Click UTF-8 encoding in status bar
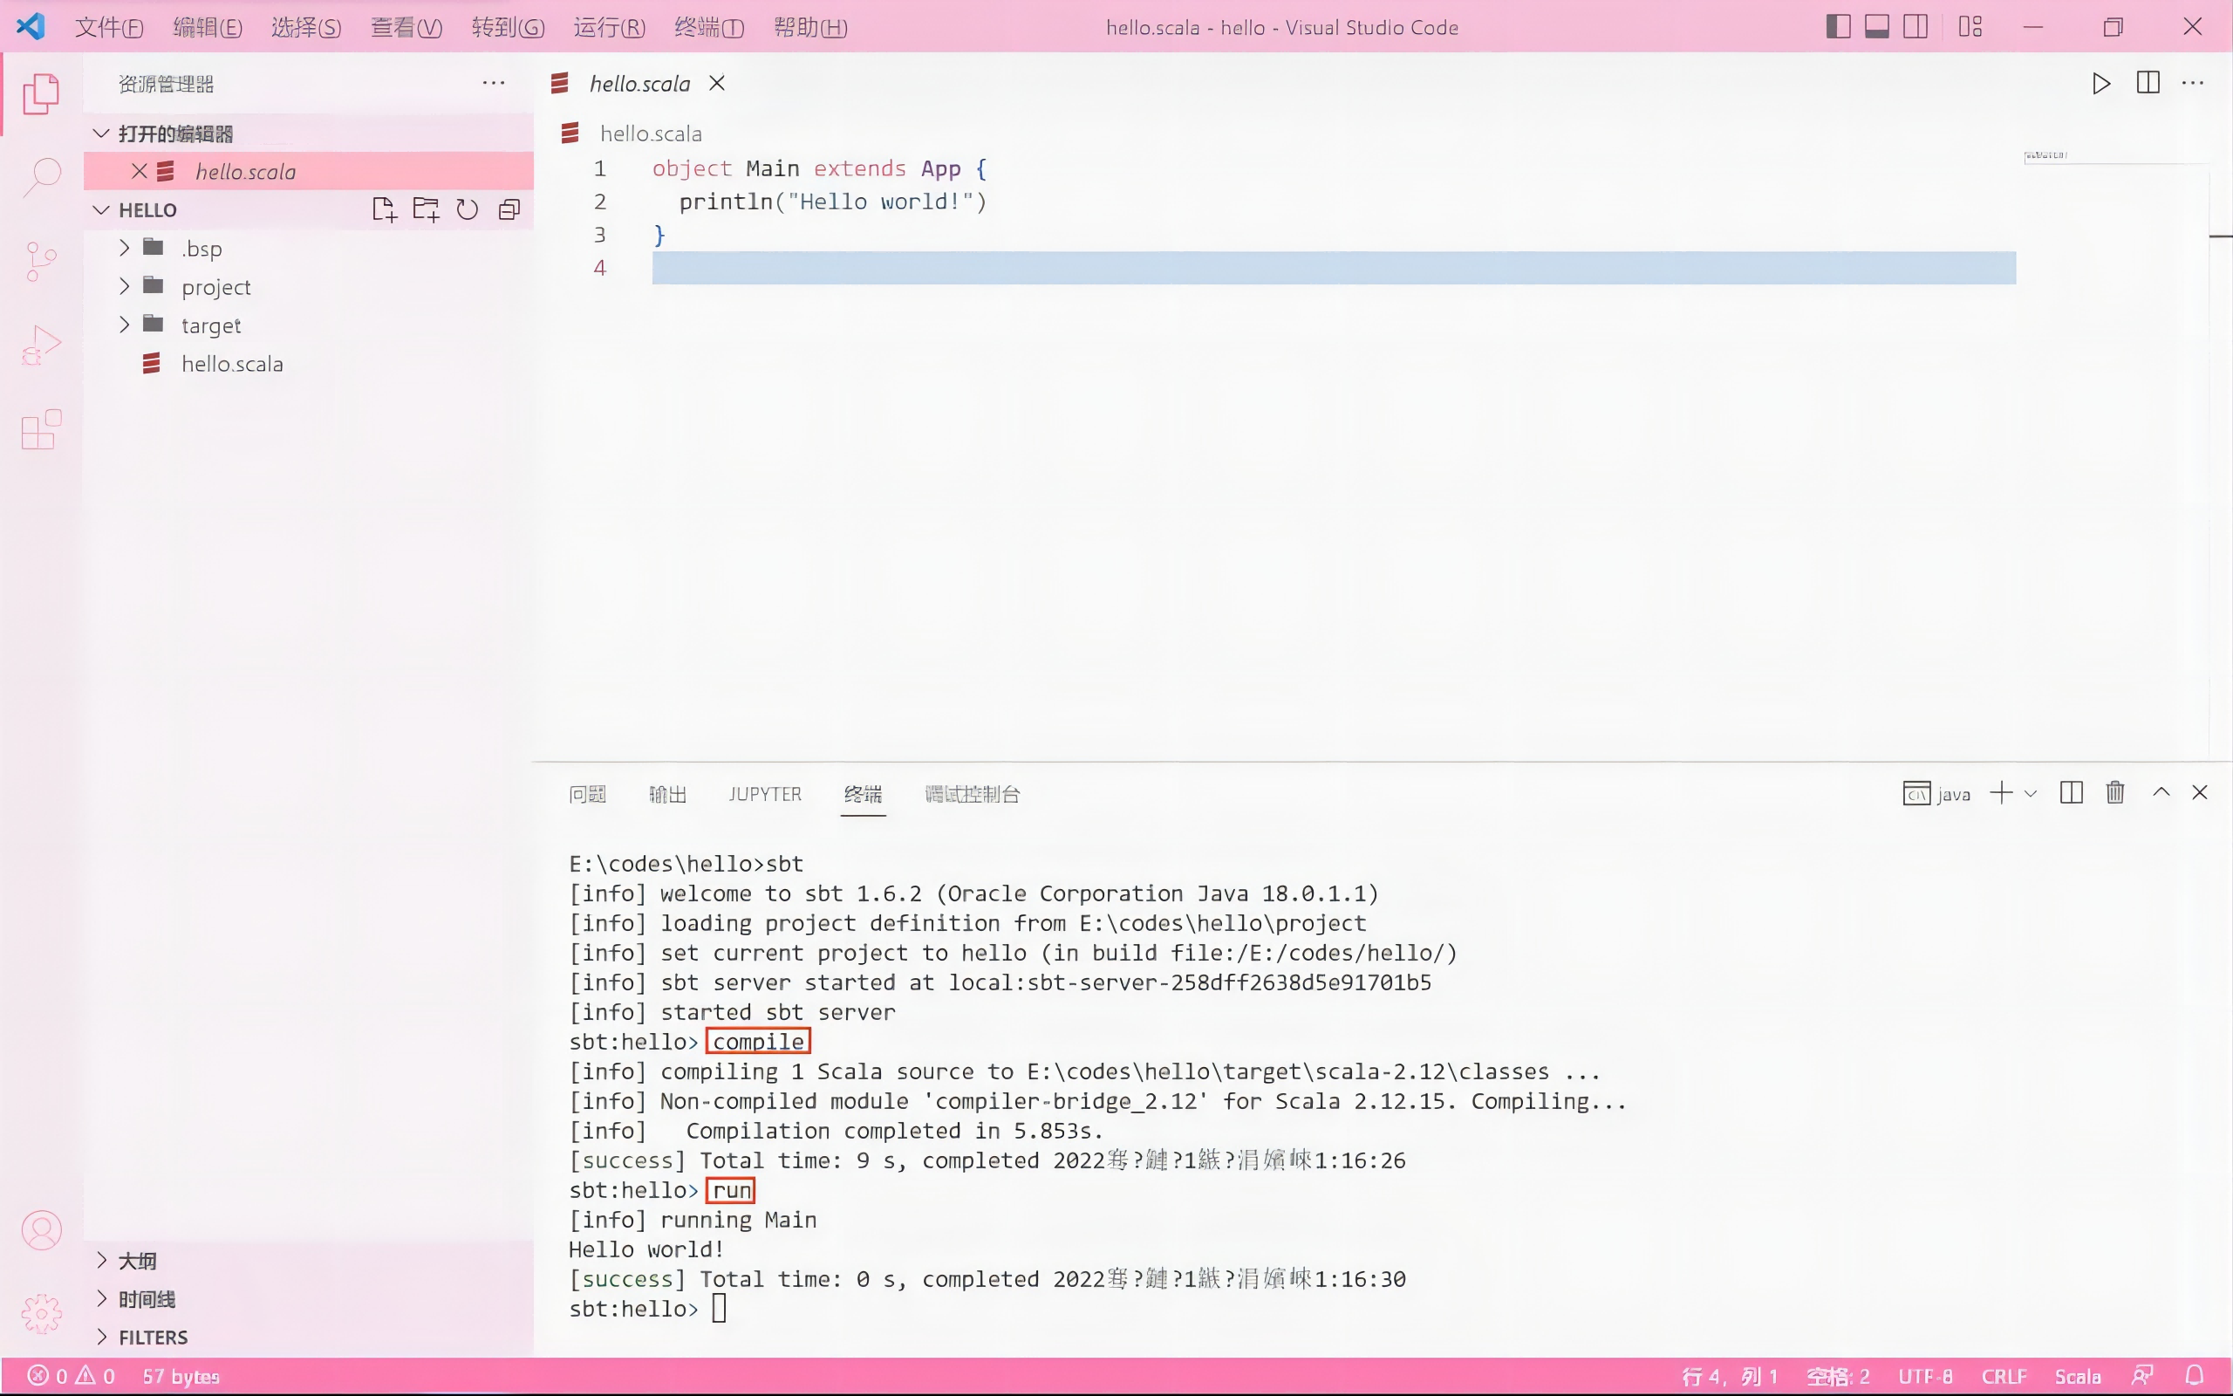The height and width of the screenshot is (1396, 2233). 1927,1375
